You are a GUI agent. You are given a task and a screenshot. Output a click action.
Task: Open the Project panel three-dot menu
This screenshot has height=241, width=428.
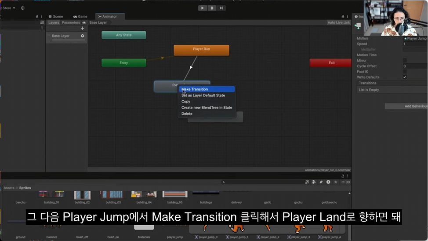point(348,176)
